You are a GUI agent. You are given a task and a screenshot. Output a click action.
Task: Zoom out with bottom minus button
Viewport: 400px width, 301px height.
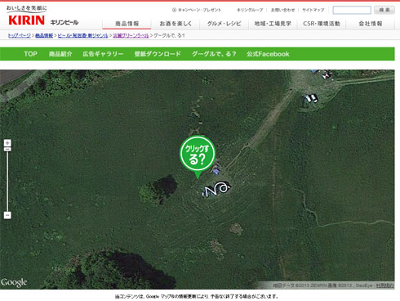tap(7, 215)
